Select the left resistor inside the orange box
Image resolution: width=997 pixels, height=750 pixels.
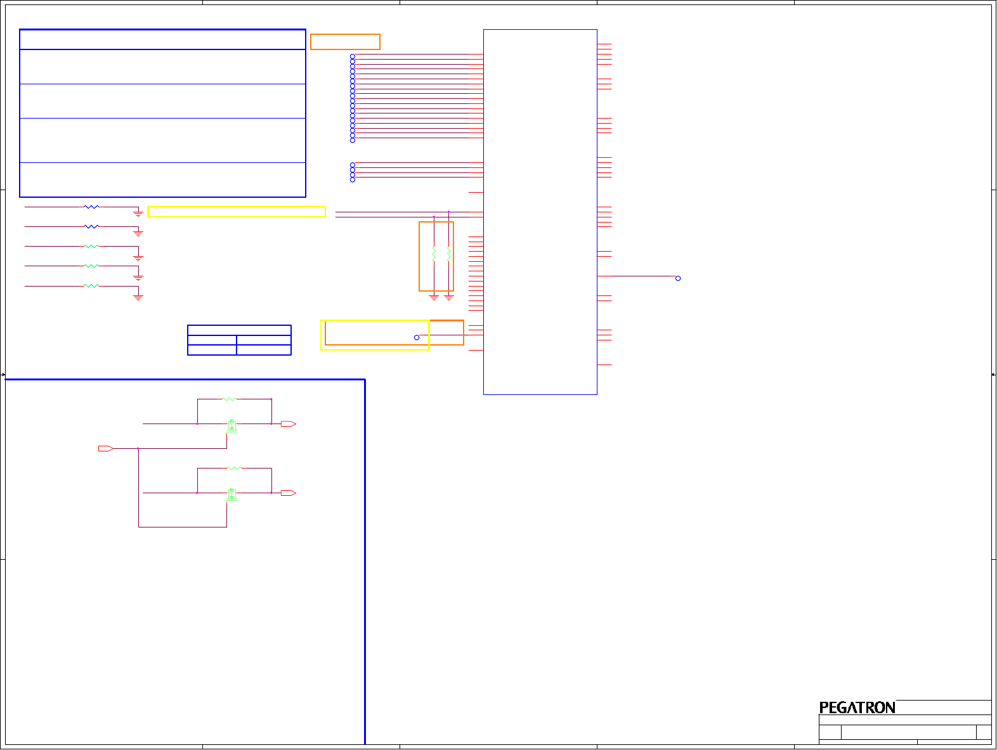coord(434,254)
